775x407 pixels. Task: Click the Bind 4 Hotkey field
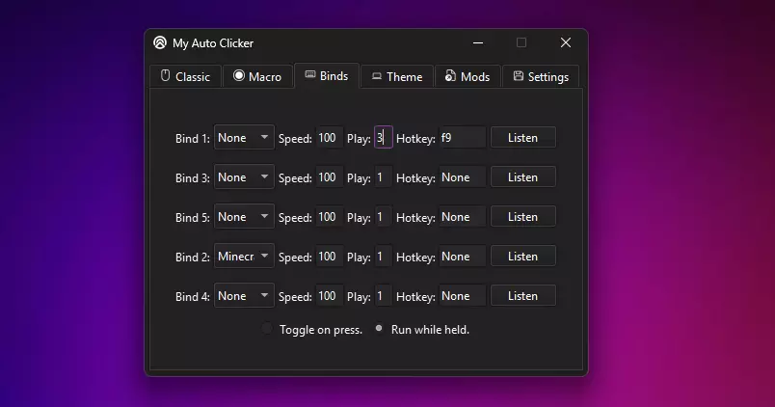pyautogui.click(x=463, y=296)
